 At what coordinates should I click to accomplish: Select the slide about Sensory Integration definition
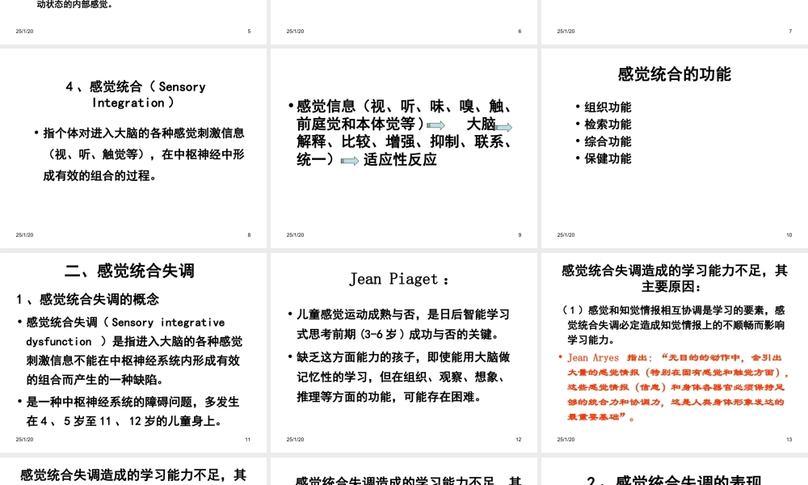[134, 144]
